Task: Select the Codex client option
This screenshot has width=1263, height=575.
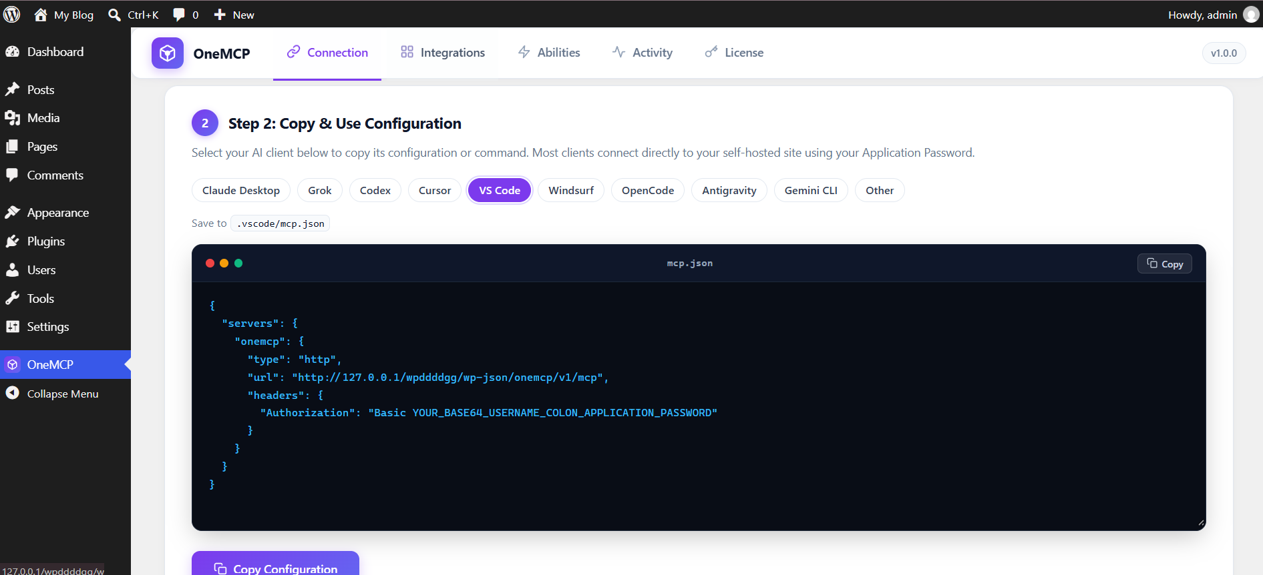Action: 375,190
